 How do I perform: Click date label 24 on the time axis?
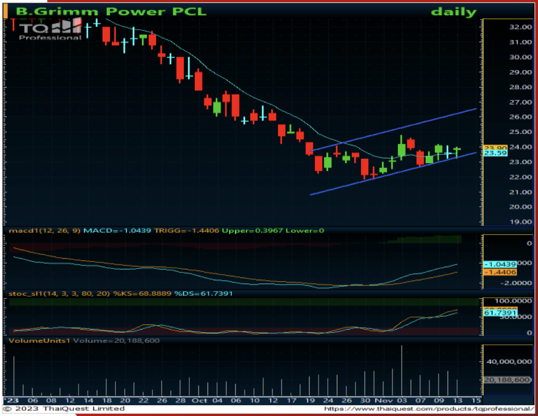[x=329, y=401]
